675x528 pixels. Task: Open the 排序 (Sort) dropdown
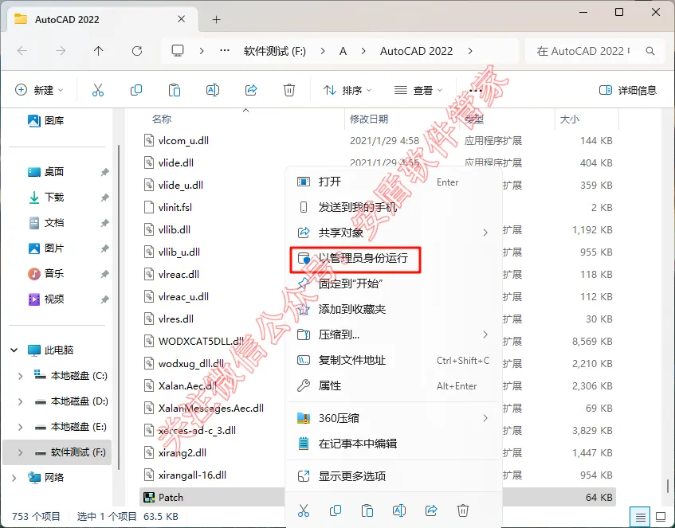click(x=347, y=90)
